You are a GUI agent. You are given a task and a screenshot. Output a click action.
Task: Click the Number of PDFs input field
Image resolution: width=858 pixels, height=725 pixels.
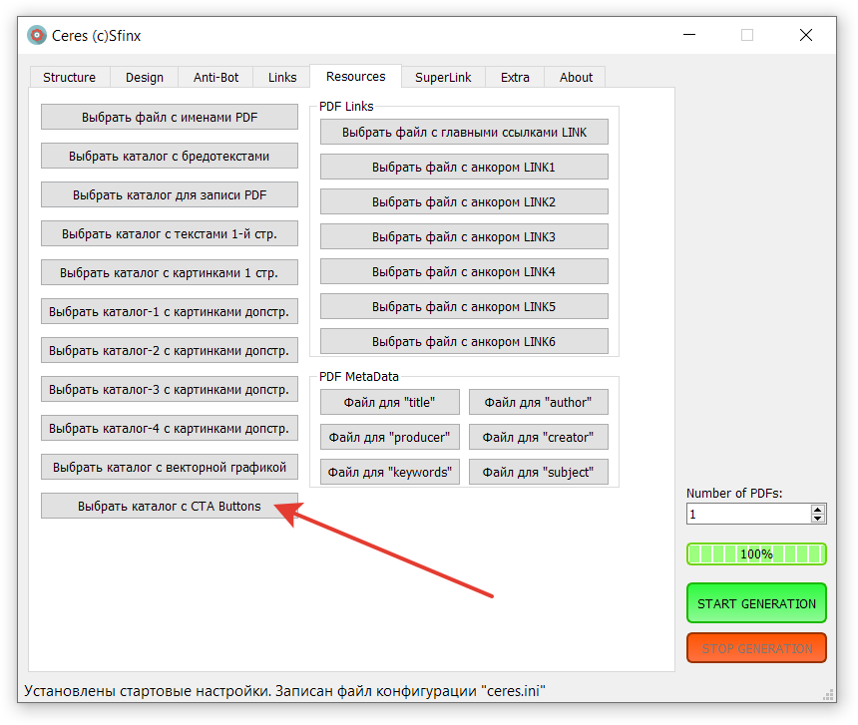pyautogui.click(x=748, y=514)
